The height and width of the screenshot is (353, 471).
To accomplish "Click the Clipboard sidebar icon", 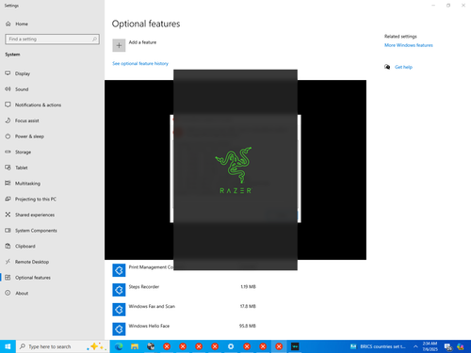I will (8, 246).
